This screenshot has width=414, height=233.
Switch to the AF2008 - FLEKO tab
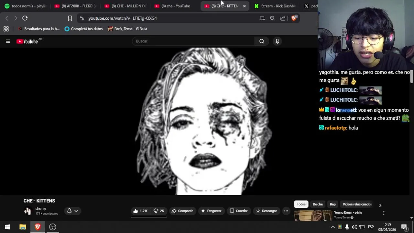tap(75, 6)
